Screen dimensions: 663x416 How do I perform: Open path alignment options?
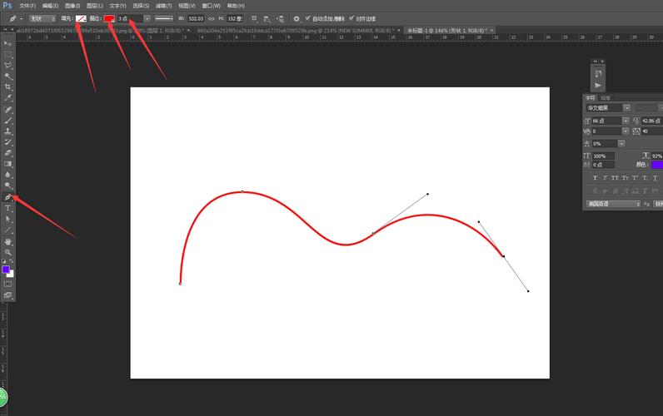click(267, 18)
